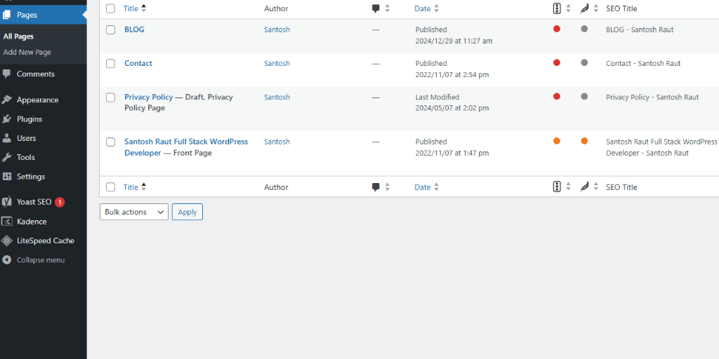
Task: Click the orange readability dot for front page
Action: 584,141
